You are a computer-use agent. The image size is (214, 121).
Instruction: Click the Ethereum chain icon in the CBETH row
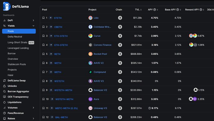(120, 27)
